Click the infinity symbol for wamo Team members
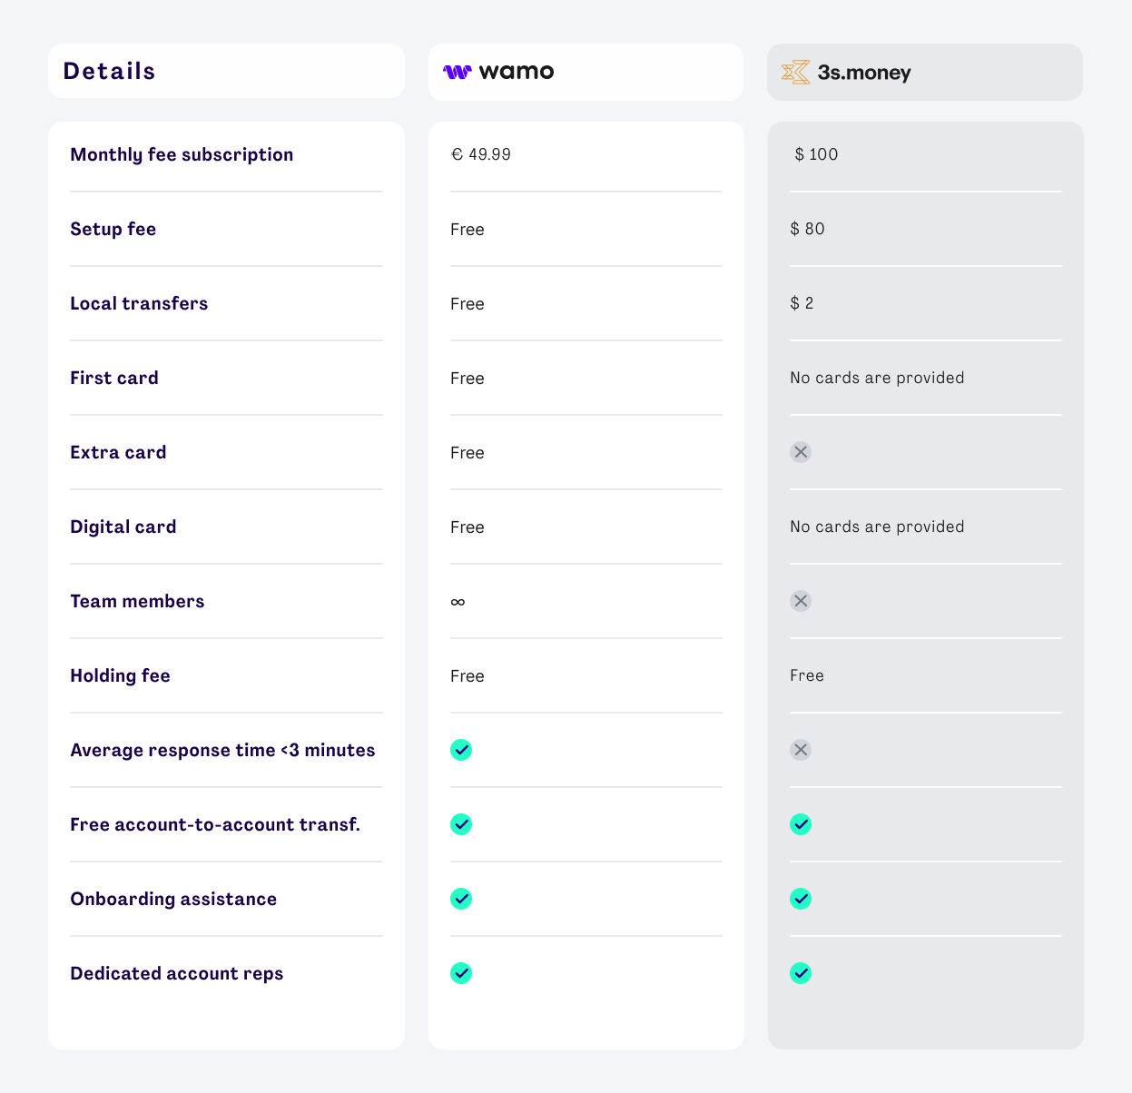The width and height of the screenshot is (1132, 1093). pos(458,602)
